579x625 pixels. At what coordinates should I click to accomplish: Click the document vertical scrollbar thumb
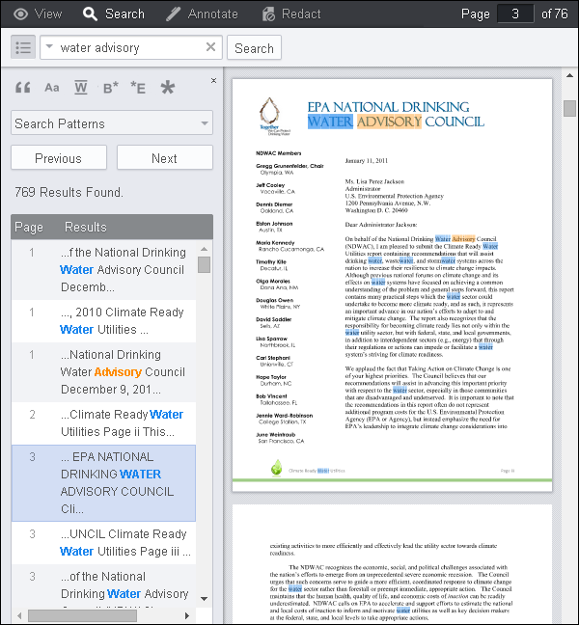[569, 108]
